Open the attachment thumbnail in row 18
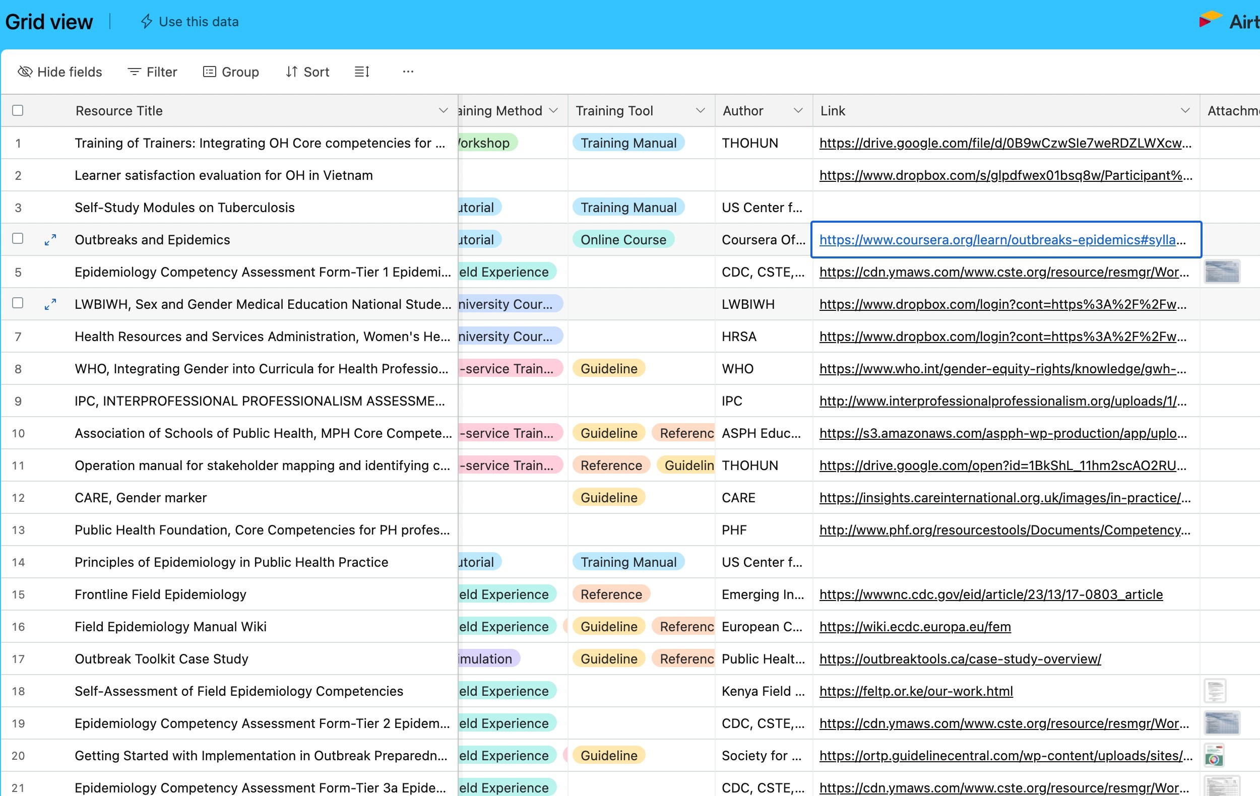Image resolution: width=1260 pixels, height=796 pixels. (x=1215, y=691)
